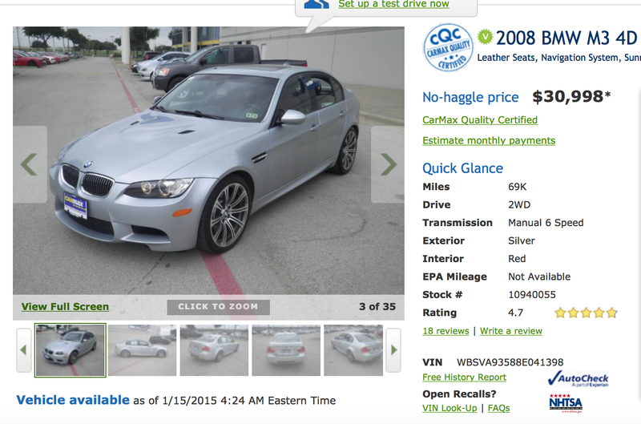Click the green verified badge beside title
This screenshot has width=641, height=424.
pos(486,37)
